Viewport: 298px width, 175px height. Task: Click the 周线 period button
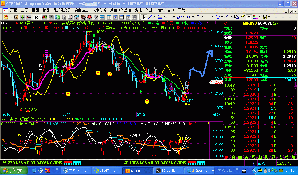[x=216, y=115]
